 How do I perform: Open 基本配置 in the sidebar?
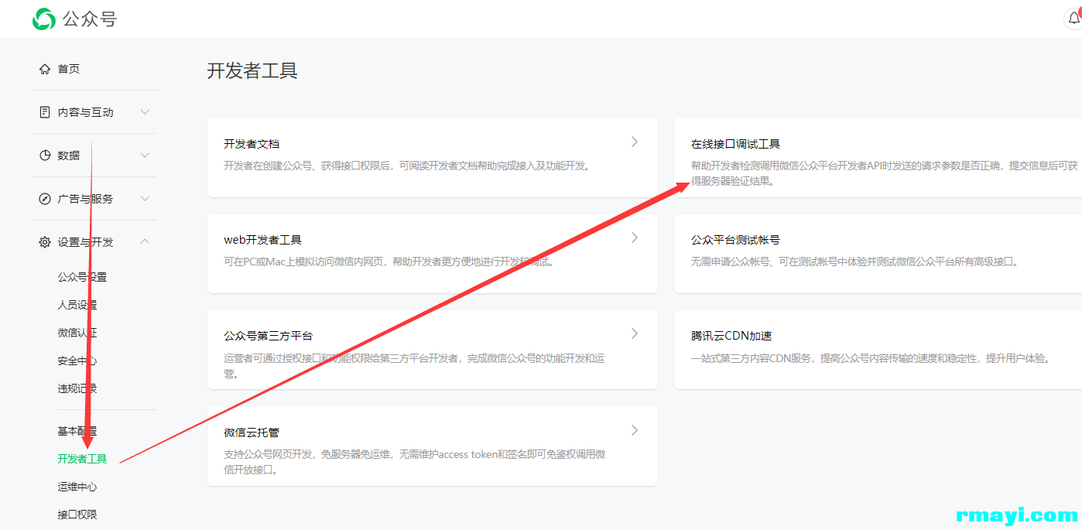(77, 431)
